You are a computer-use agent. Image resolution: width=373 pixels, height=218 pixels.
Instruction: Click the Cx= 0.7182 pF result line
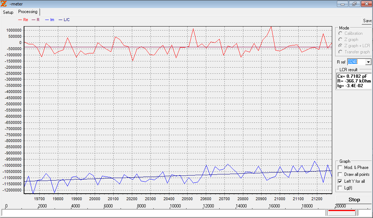click(x=352, y=76)
